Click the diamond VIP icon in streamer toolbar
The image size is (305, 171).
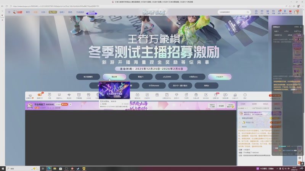(x=177, y=95)
